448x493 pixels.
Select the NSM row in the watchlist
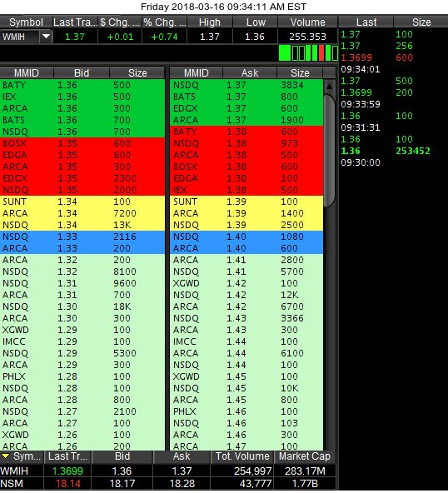click(x=167, y=484)
